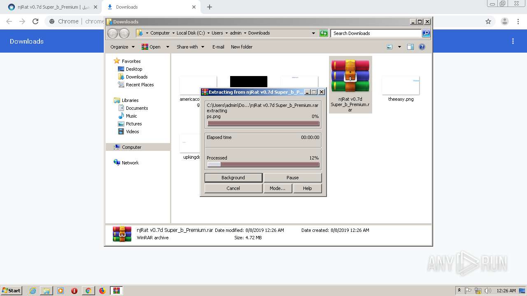Open the address bar history dropdown
The height and width of the screenshot is (296, 527).
point(313,33)
